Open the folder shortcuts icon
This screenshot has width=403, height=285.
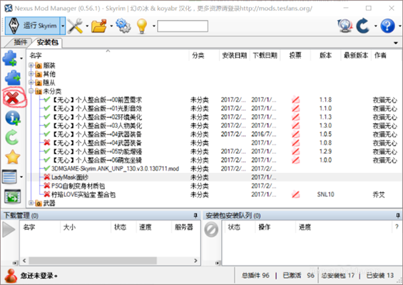click(99, 26)
